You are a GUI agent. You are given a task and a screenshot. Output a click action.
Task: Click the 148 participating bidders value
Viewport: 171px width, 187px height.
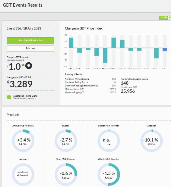125,83
